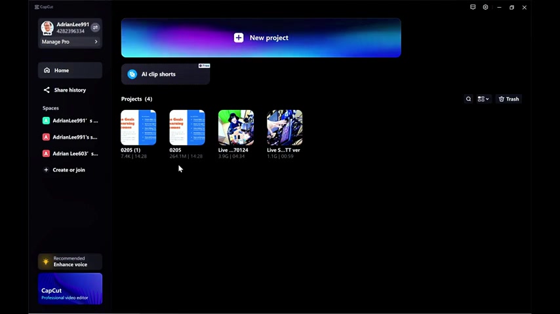
Task: Switch account using the swap icon
Action: pos(95,27)
